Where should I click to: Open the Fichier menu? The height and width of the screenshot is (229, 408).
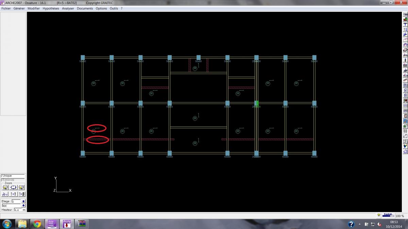[6, 8]
